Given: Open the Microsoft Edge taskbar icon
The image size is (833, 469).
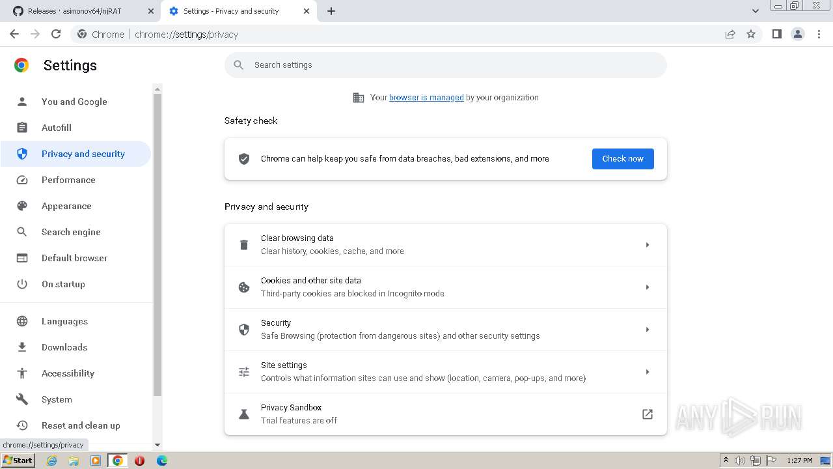Looking at the screenshot, I should pyautogui.click(x=161, y=461).
